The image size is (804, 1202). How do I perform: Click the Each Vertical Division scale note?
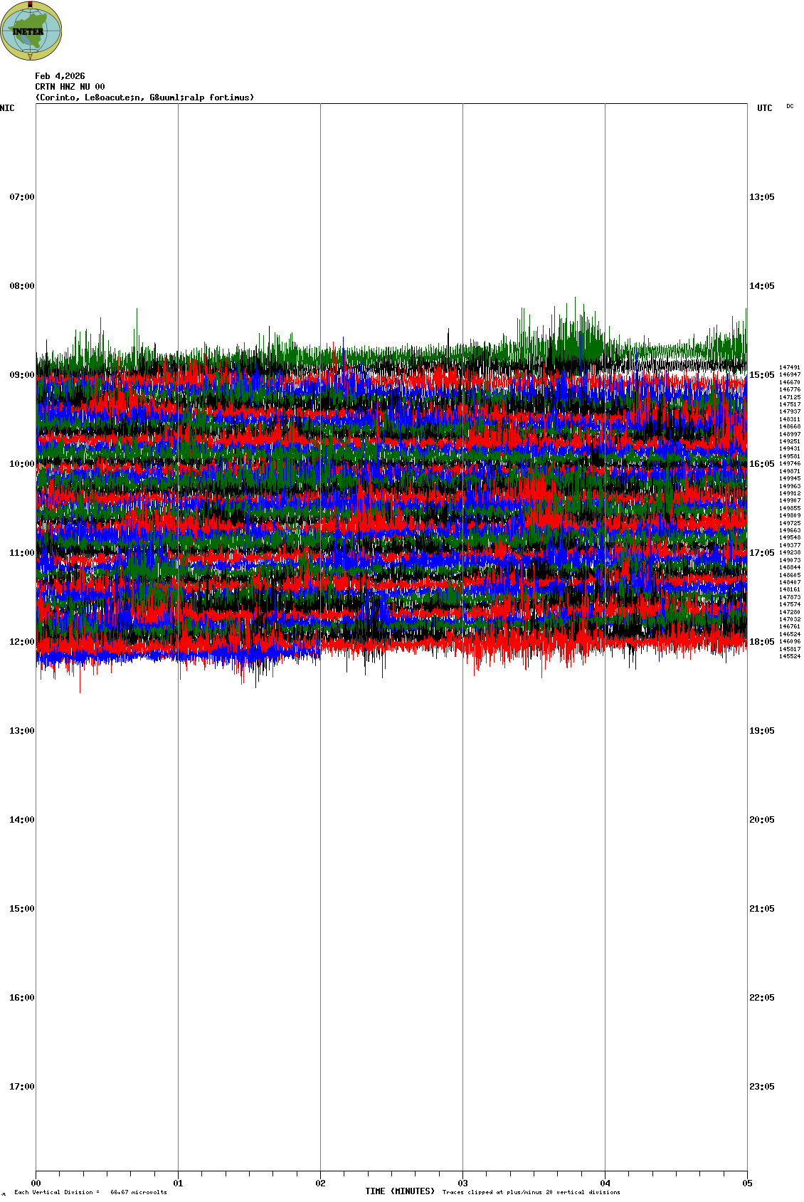pyautogui.click(x=90, y=1192)
